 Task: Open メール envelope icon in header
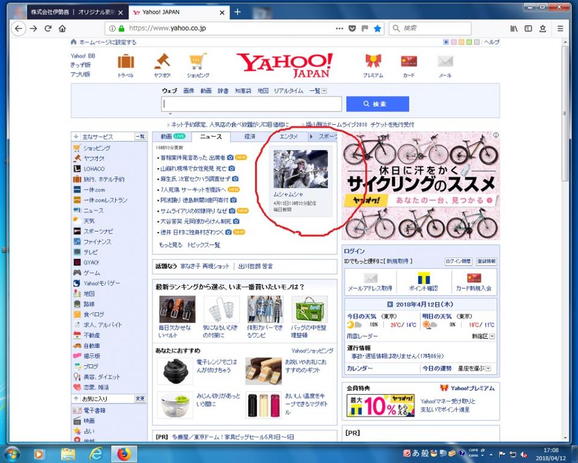coord(445,61)
